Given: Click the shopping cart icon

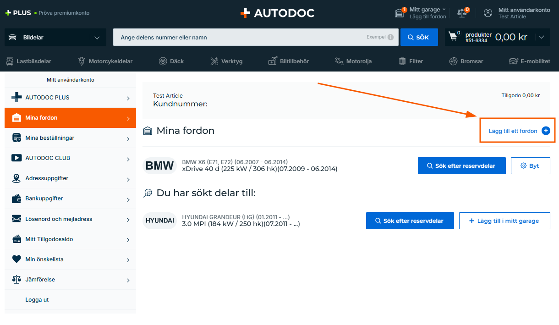Looking at the screenshot, I should click(x=453, y=37).
